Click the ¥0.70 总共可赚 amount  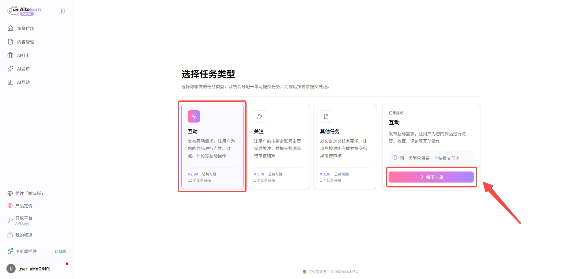[268, 174]
